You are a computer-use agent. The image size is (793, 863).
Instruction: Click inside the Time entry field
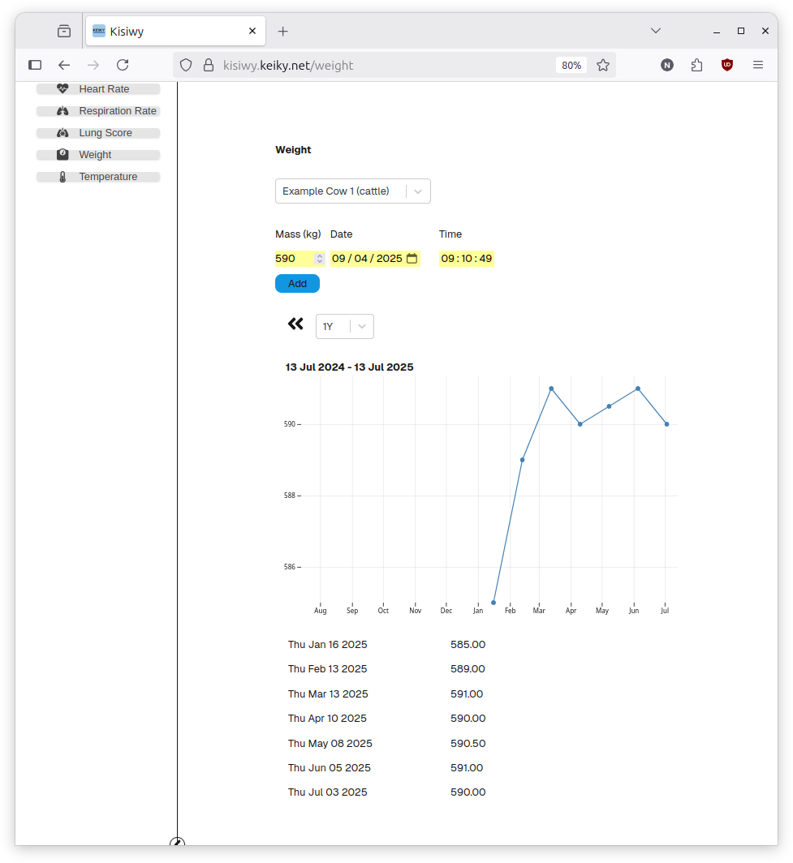tap(466, 258)
